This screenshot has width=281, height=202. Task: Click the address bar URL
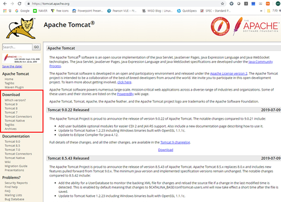[x=51, y=3]
